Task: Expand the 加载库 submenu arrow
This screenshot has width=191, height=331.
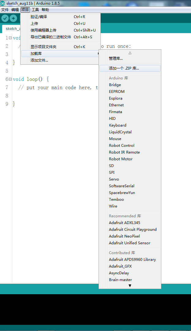Action: tap(98, 54)
